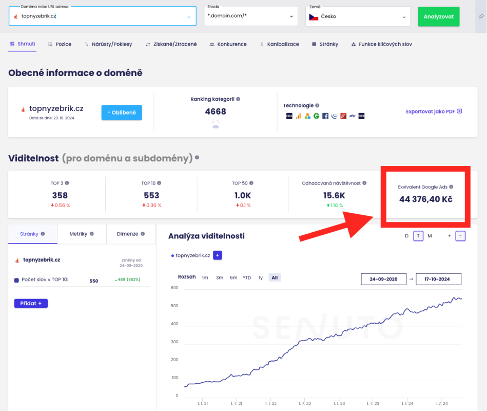The width and height of the screenshot is (487, 411).
Task: Click the green G Nginx technology icon
Action: click(316, 116)
